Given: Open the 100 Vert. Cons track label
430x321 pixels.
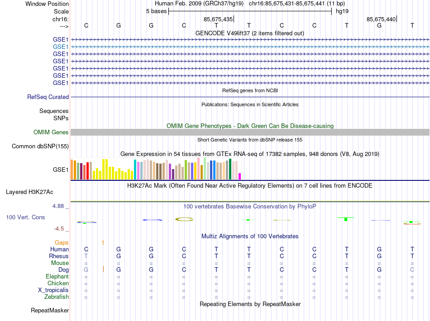Looking at the screenshot, I should (25, 217).
